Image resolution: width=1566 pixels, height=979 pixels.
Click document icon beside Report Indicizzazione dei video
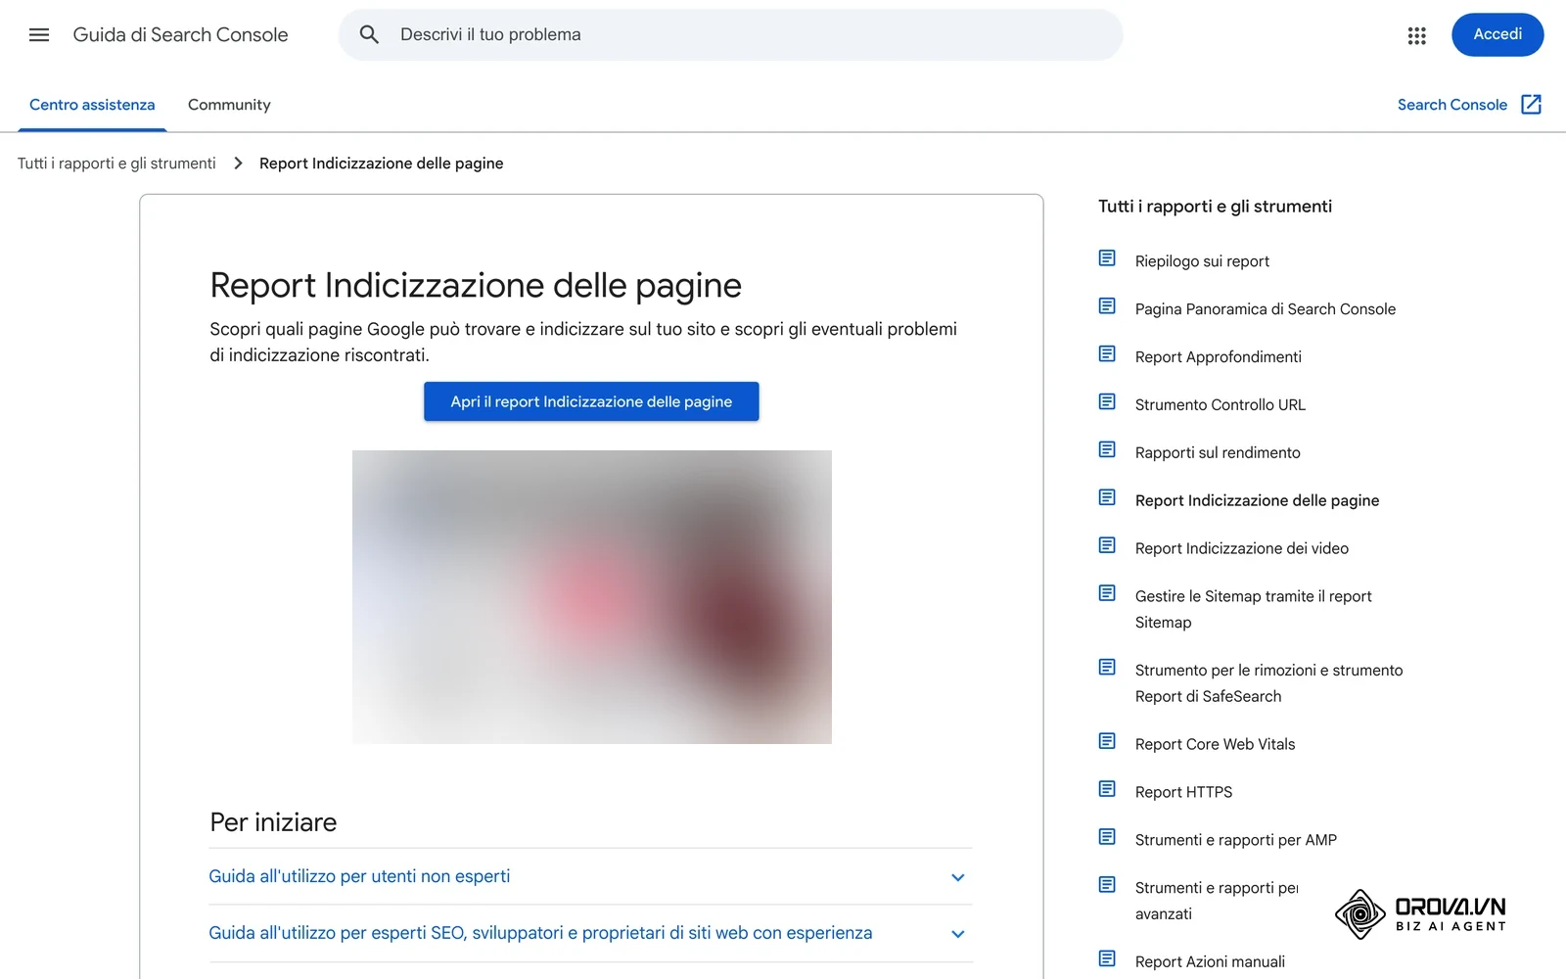coord(1107,546)
